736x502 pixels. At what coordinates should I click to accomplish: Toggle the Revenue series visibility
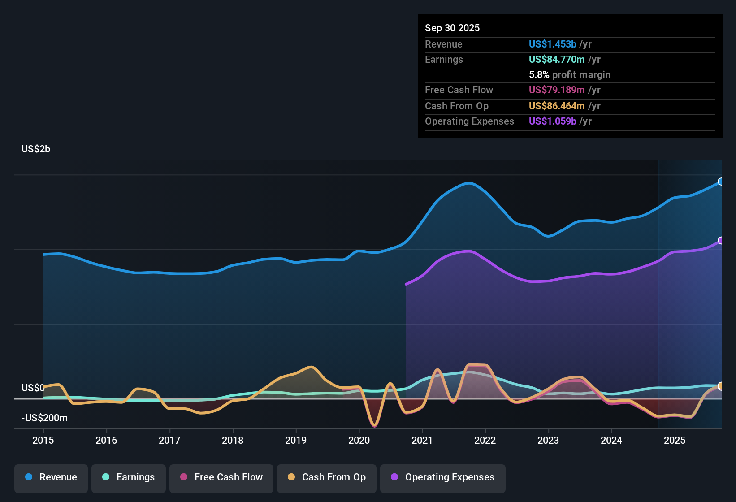(51, 477)
